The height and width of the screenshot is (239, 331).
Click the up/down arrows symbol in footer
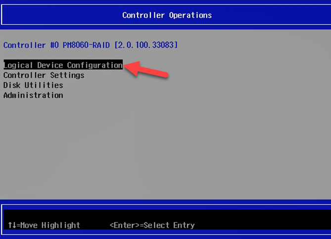11,225
